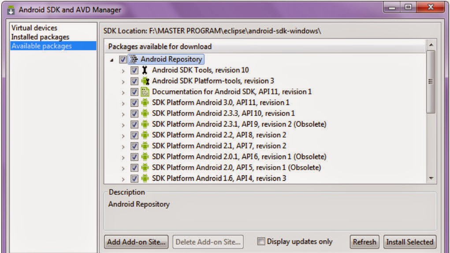Click the package list scroll up arrow
Image resolution: width=450 pixels, height=253 pixels.
(431, 45)
